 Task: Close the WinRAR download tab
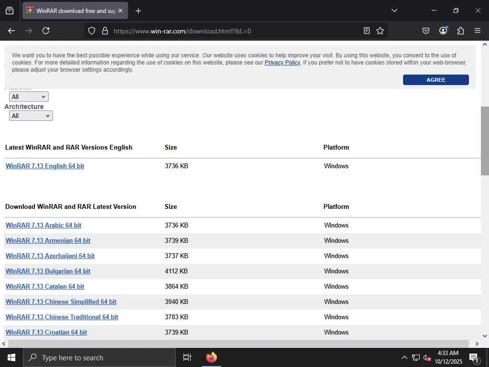[120, 11]
